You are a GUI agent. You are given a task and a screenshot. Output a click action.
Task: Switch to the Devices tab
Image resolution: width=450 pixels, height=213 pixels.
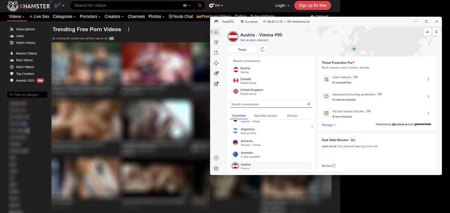(292, 116)
